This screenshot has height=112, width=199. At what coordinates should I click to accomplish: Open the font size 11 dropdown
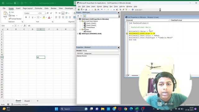(45, 13)
